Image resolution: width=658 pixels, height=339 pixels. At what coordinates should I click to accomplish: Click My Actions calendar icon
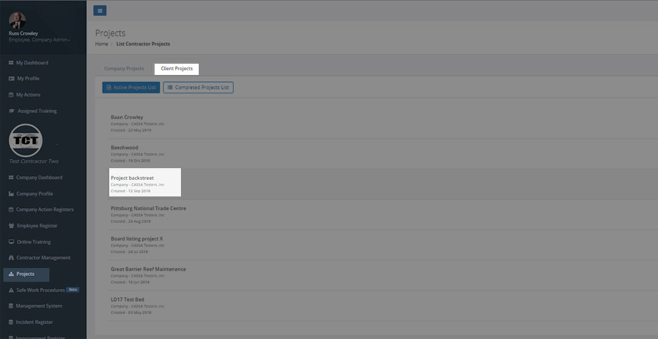click(11, 95)
